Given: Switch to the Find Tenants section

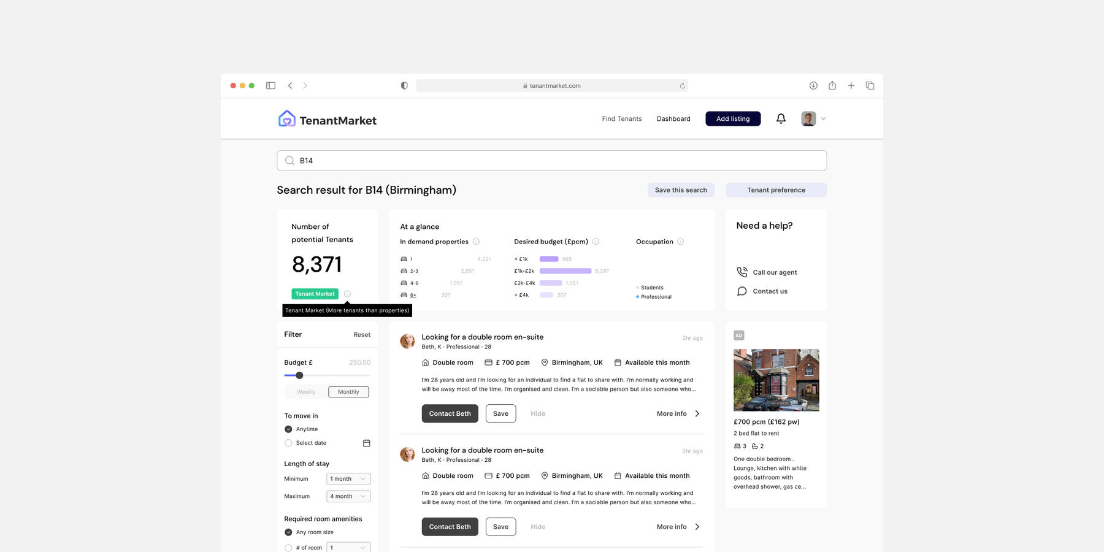Looking at the screenshot, I should [x=621, y=118].
